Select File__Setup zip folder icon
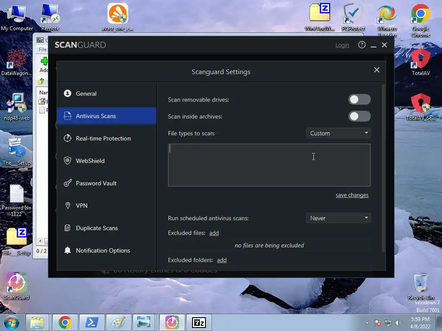The width and height of the screenshot is (442, 331). pyautogui.click(x=17, y=241)
